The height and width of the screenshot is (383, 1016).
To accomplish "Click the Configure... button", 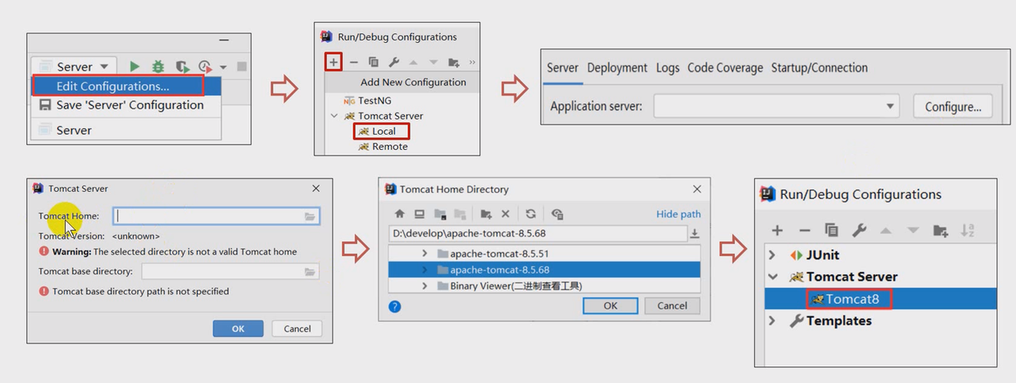I will 952,106.
